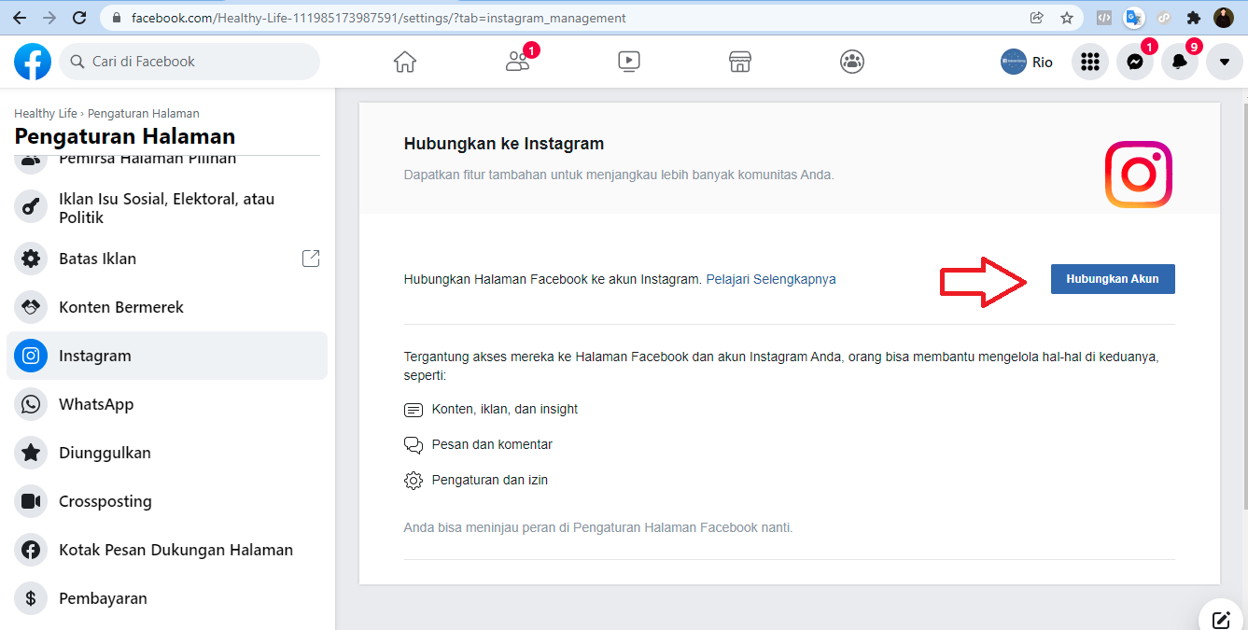Open the Marketplace icon
The height and width of the screenshot is (630, 1248).
740,62
